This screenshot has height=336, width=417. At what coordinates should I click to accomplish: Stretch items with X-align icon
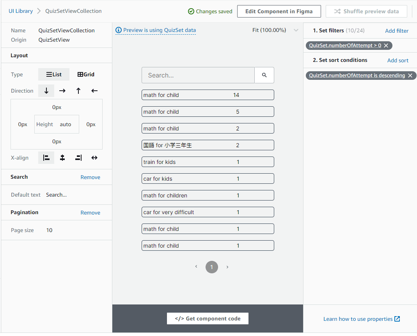pyautogui.click(x=94, y=158)
